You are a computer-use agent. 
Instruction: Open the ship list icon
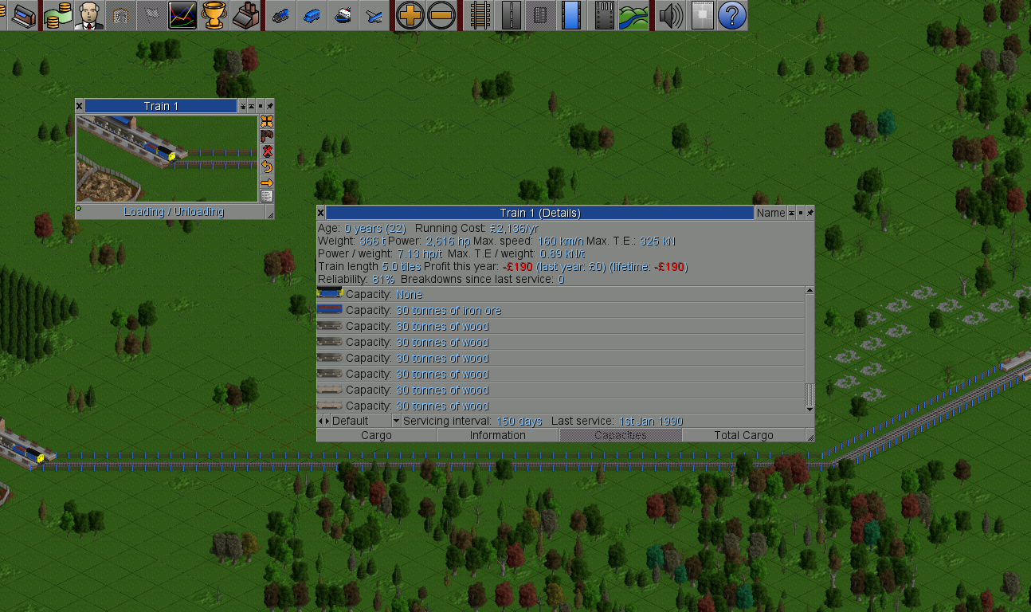pos(343,15)
